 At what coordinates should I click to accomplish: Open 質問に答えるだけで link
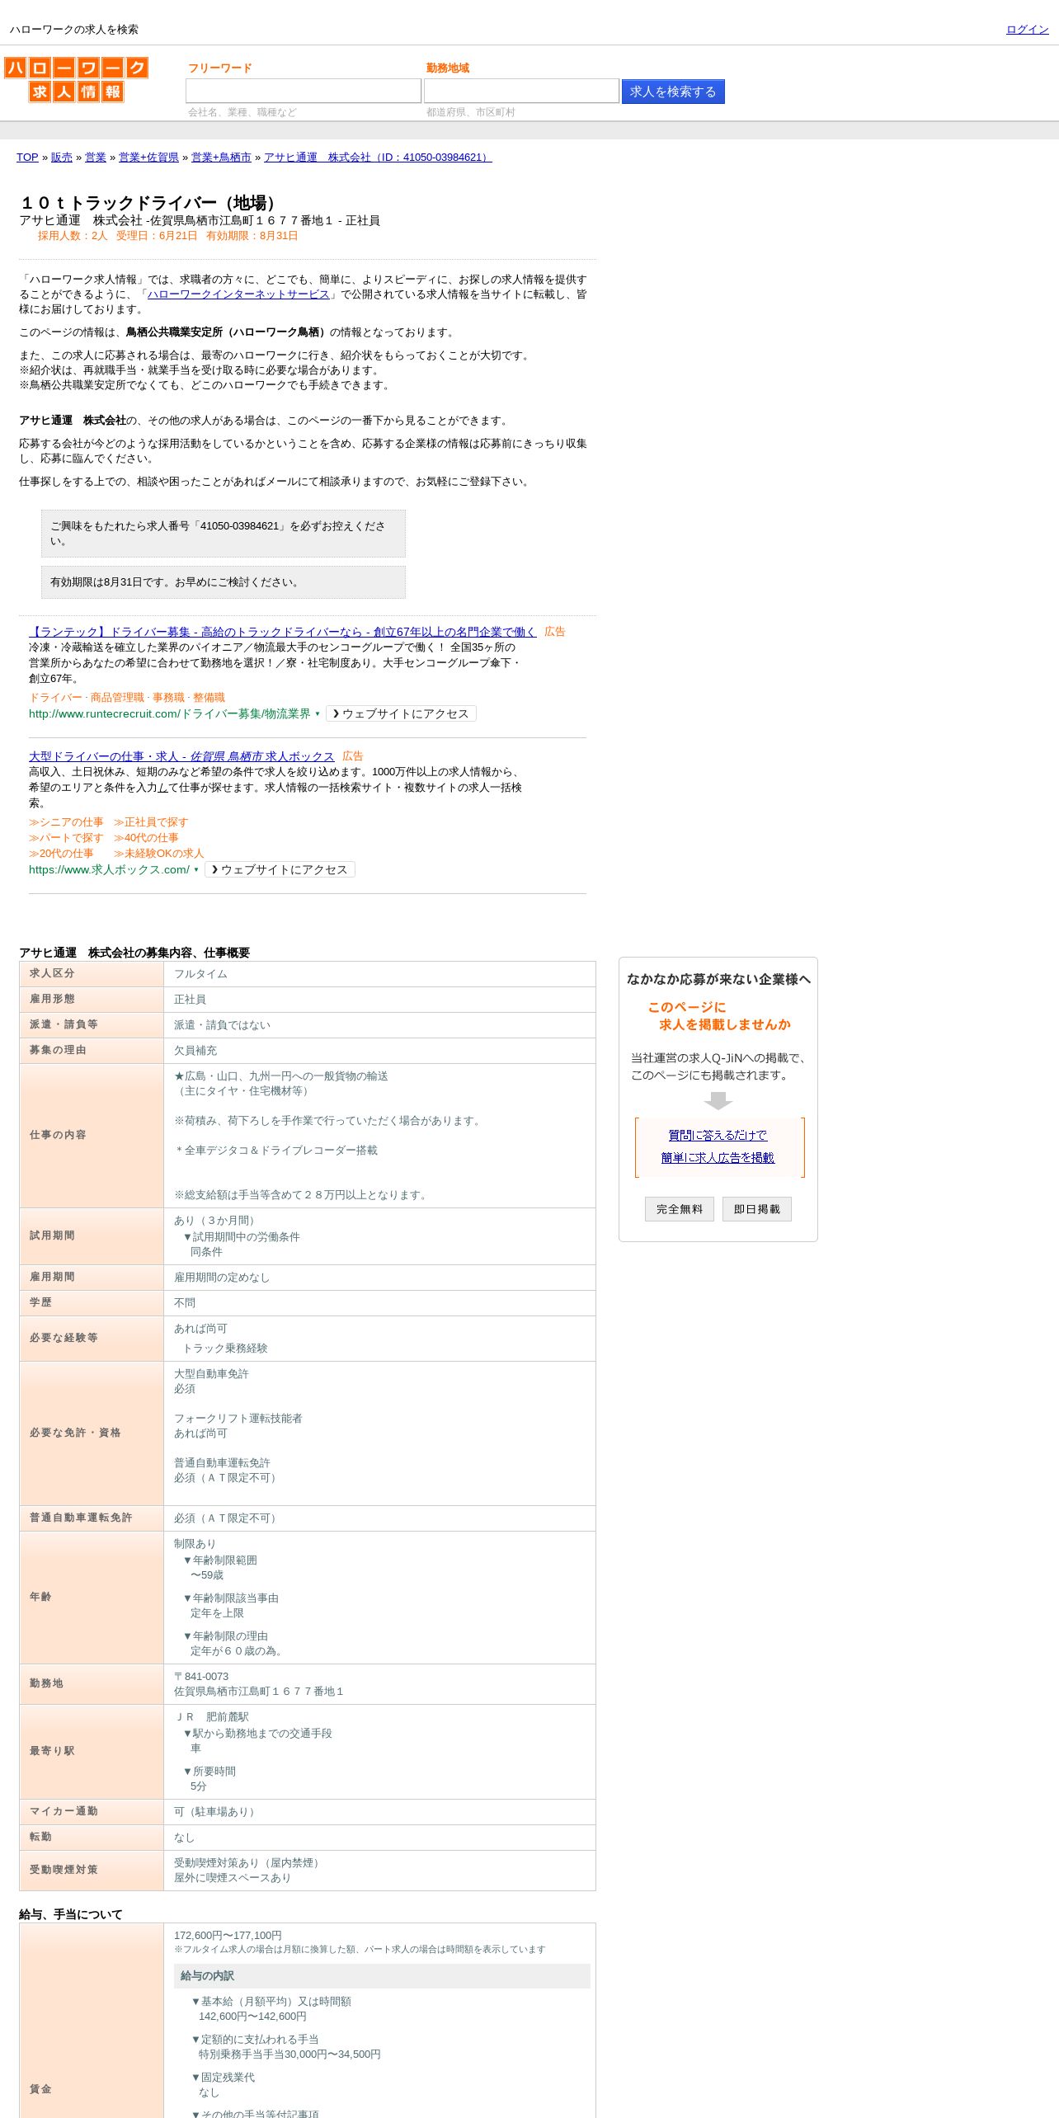(718, 1136)
